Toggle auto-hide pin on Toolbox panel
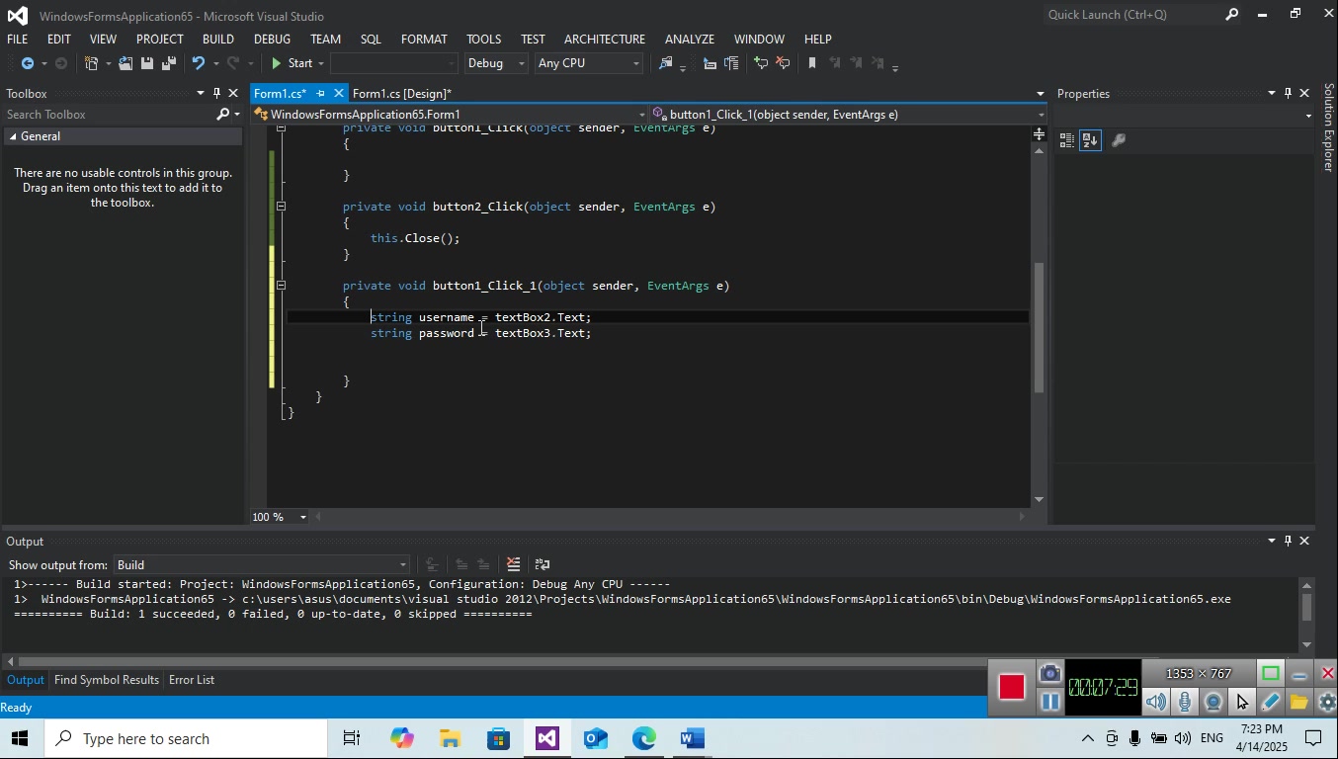 [x=216, y=94]
